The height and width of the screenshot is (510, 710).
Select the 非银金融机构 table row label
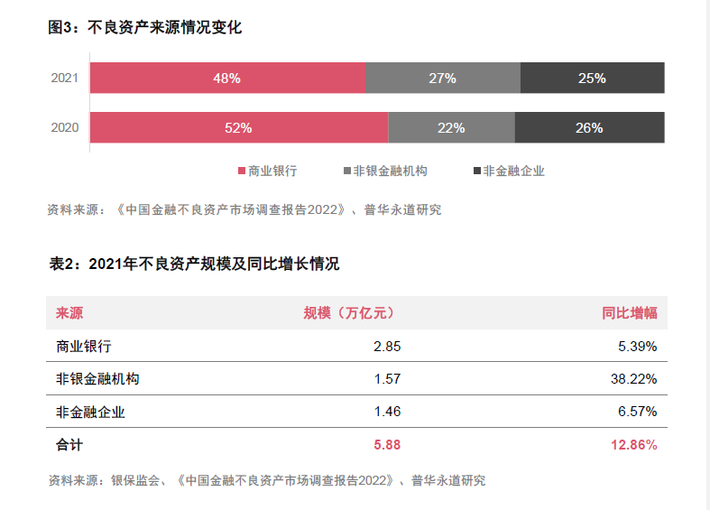click(97, 378)
